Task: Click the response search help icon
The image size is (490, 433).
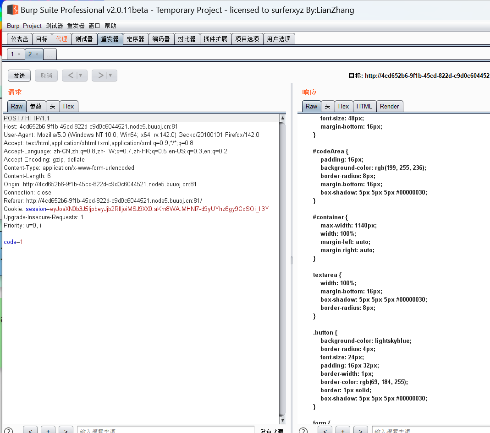Action: point(303,431)
